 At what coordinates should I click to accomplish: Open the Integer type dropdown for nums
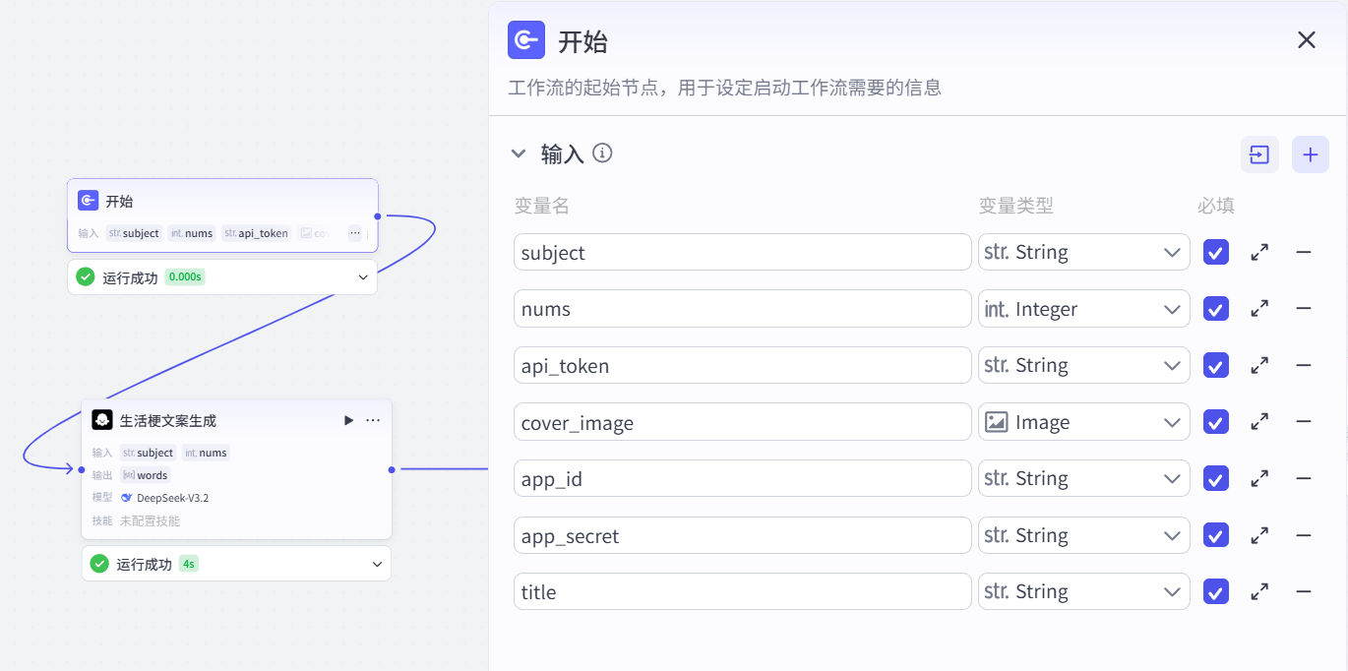[1083, 309]
